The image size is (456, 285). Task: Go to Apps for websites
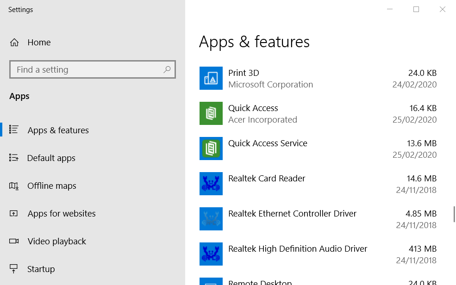[62, 214]
